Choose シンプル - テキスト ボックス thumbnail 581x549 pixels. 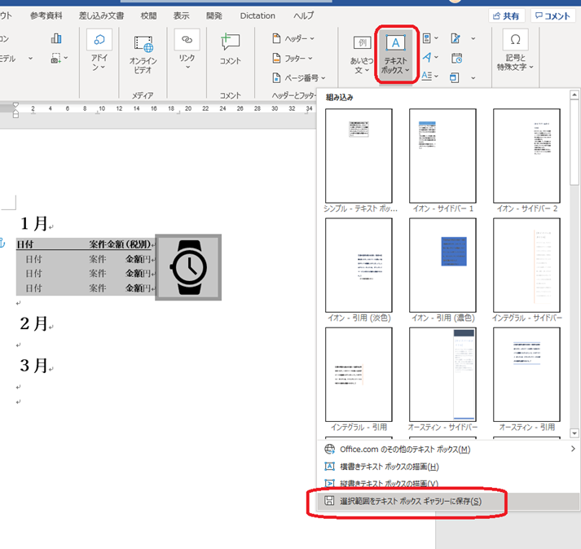359,156
